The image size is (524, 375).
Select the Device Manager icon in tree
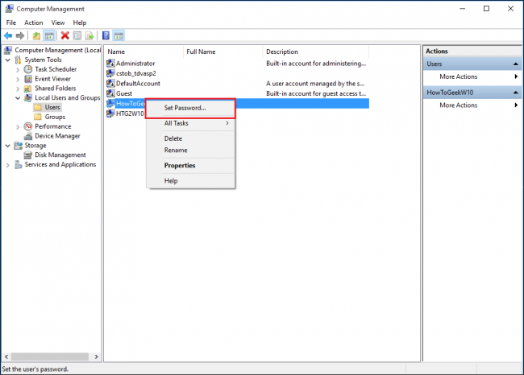28,136
